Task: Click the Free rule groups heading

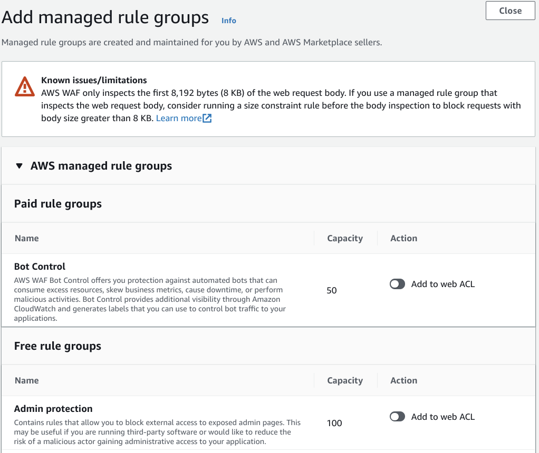Action: point(57,346)
